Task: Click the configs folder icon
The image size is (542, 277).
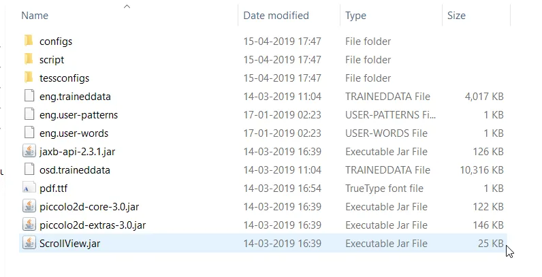Action: [29, 41]
